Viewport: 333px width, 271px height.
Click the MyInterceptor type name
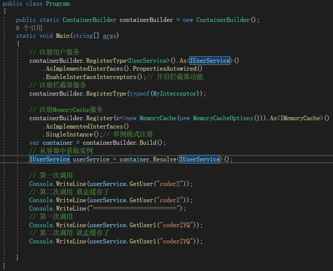[175, 93]
